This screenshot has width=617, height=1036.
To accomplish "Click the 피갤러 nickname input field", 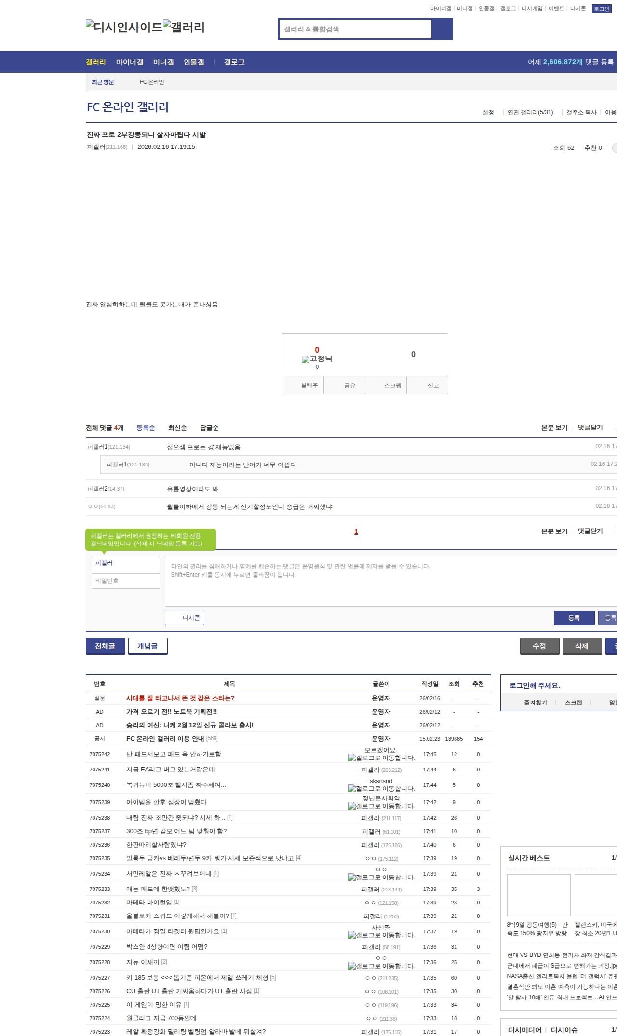I will tap(126, 563).
